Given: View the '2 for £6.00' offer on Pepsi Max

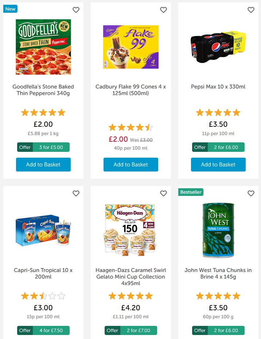Looking at the screenshot, I should (218, 147).
